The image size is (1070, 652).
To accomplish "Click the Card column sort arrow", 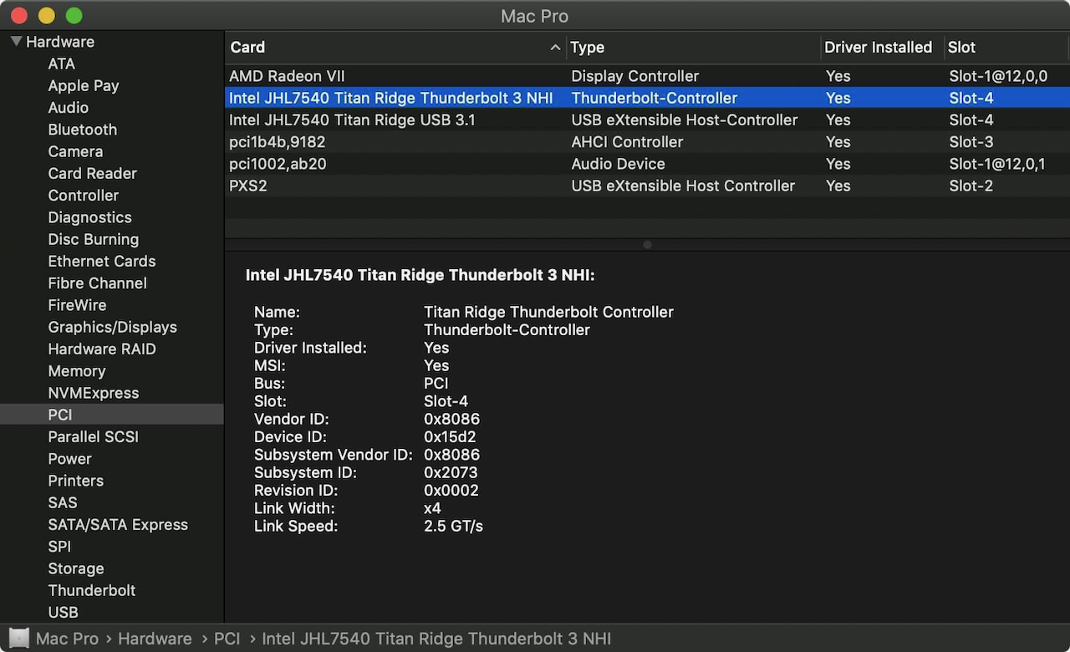I will tap(555, 48).
